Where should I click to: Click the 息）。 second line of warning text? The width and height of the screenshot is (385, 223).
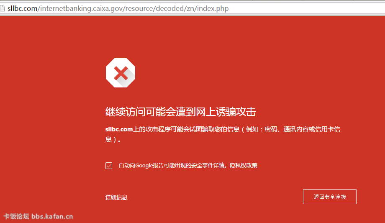click(x=113, y=139)
